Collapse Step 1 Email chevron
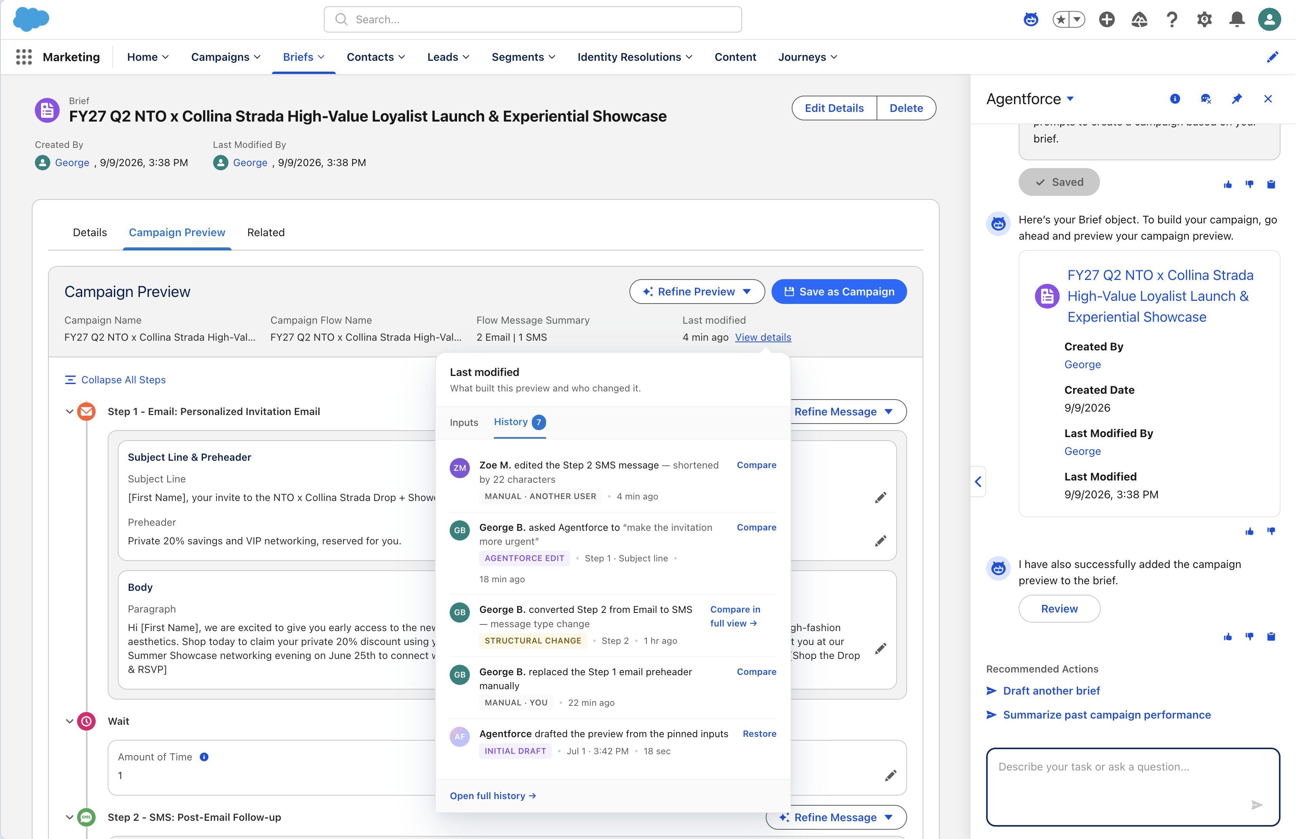 coord(69,412)
